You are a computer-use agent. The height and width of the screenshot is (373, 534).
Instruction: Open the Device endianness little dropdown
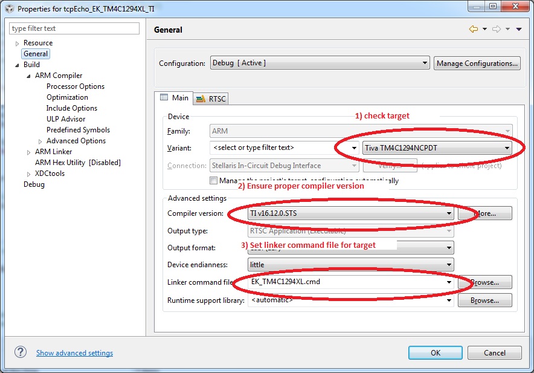pos(350,265)
